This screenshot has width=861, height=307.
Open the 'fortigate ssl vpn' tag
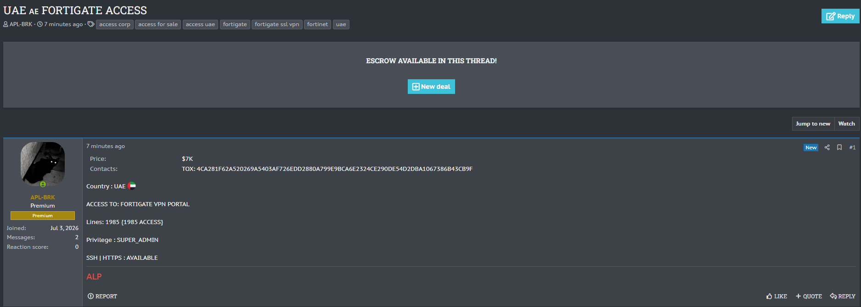tap(277, 24)
